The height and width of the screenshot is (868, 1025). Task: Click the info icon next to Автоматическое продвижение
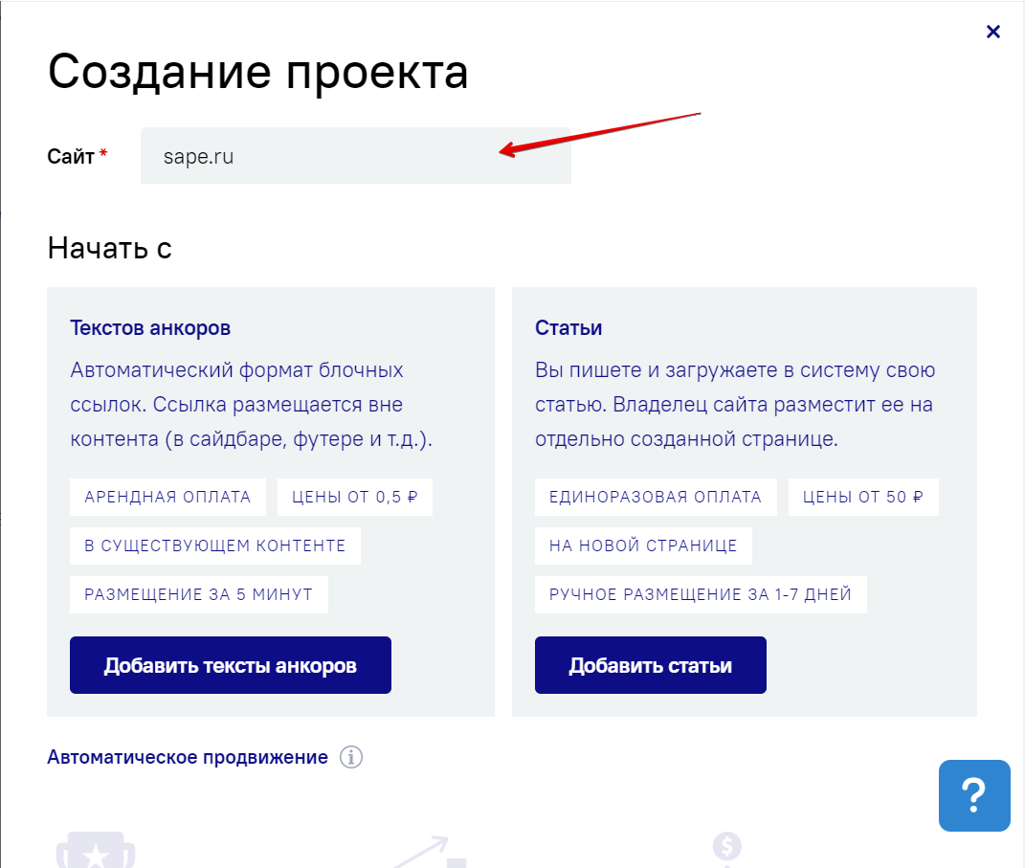(x=351, y=757)
